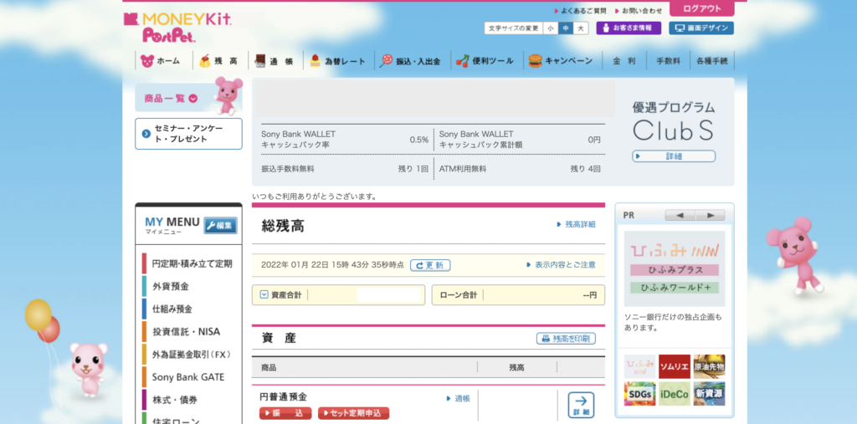Set the font size to 中
The width and height of the screenshot is (857, 424).
point(566,28)
